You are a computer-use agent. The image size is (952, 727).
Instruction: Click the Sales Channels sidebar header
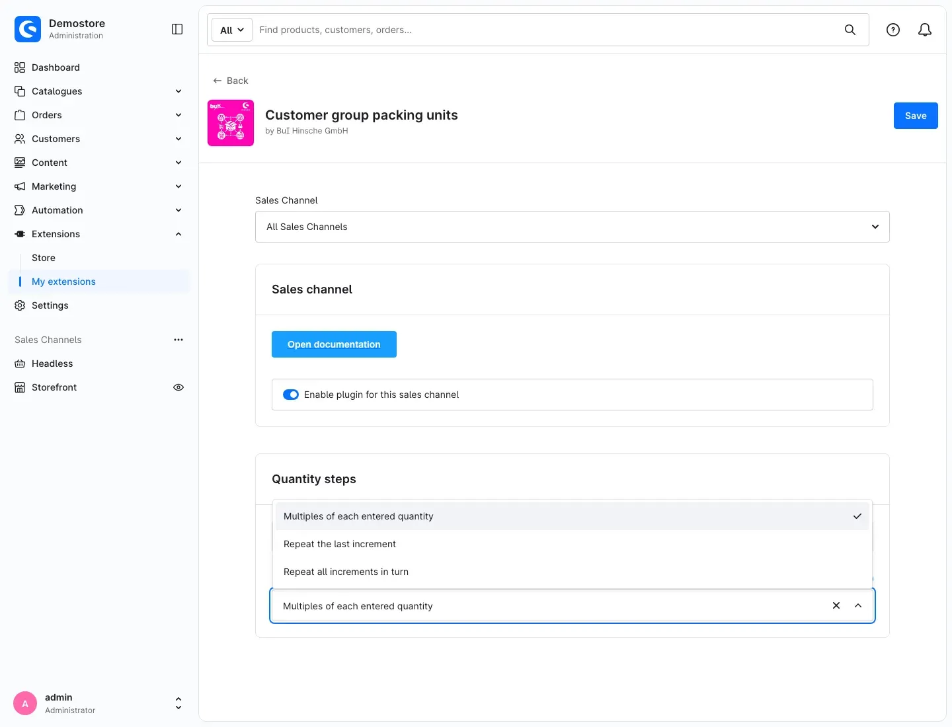click(x=48, y=340)
